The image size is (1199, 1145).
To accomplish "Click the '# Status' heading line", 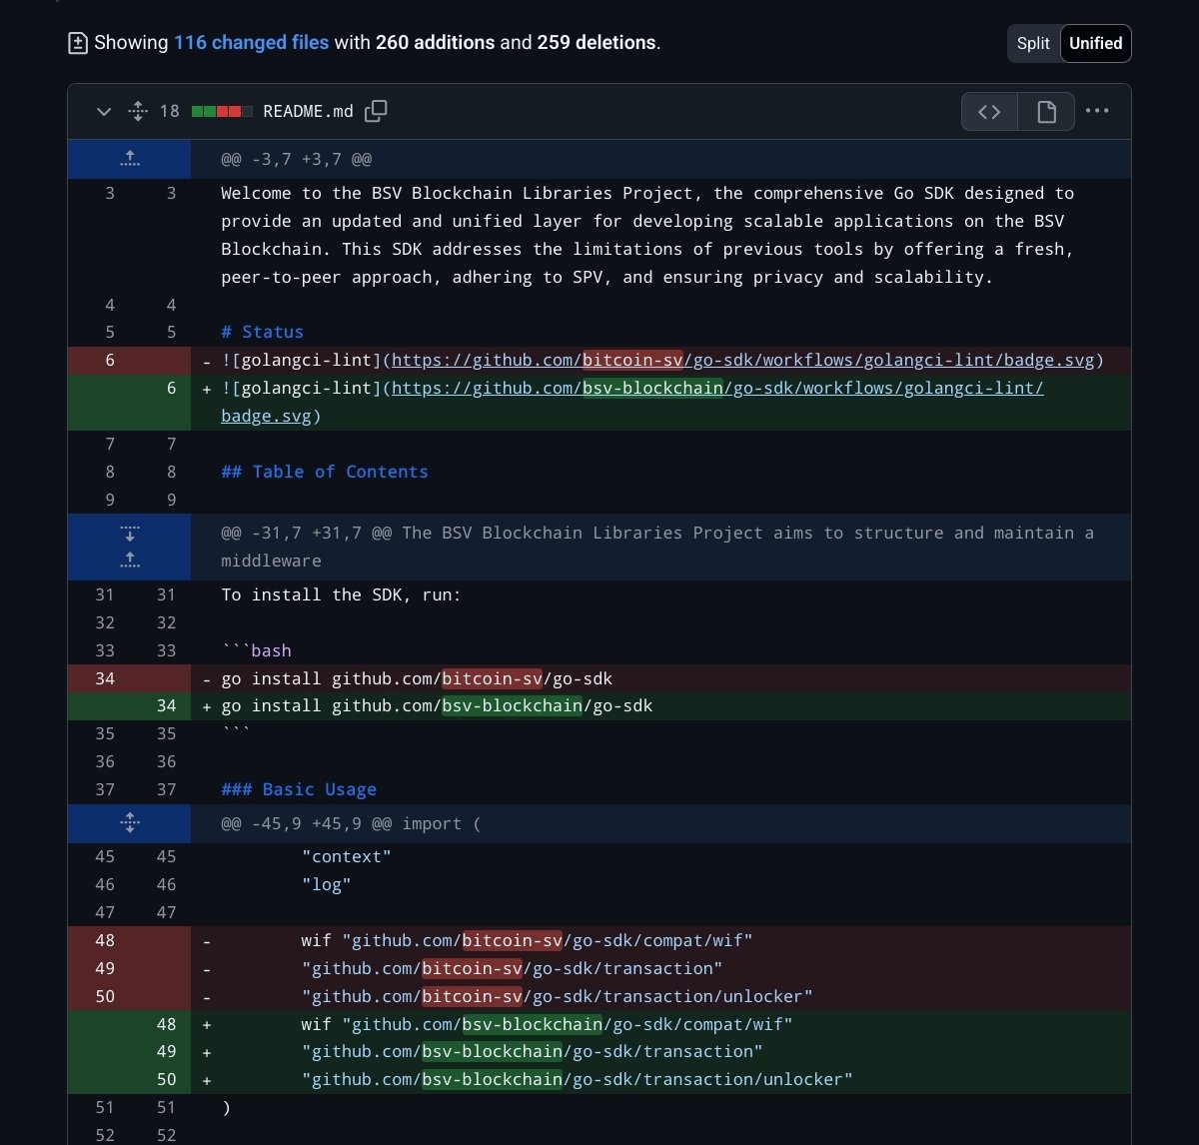I will [x=262, y=332].
